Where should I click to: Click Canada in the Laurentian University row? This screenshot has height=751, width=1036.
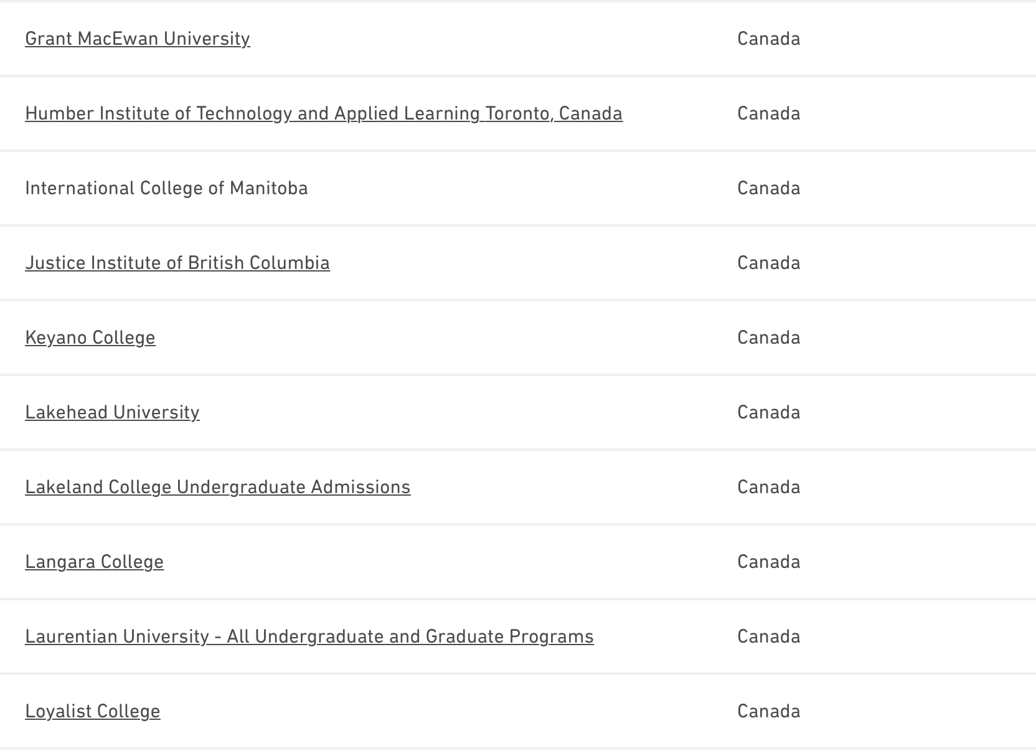(x=768, y=636)
